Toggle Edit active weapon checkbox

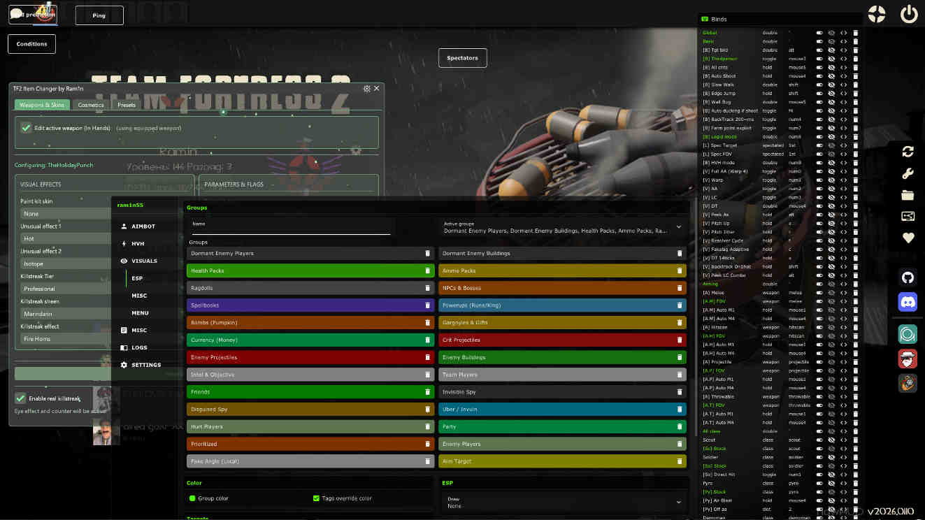pyautogui.click(x=26, y=128)
